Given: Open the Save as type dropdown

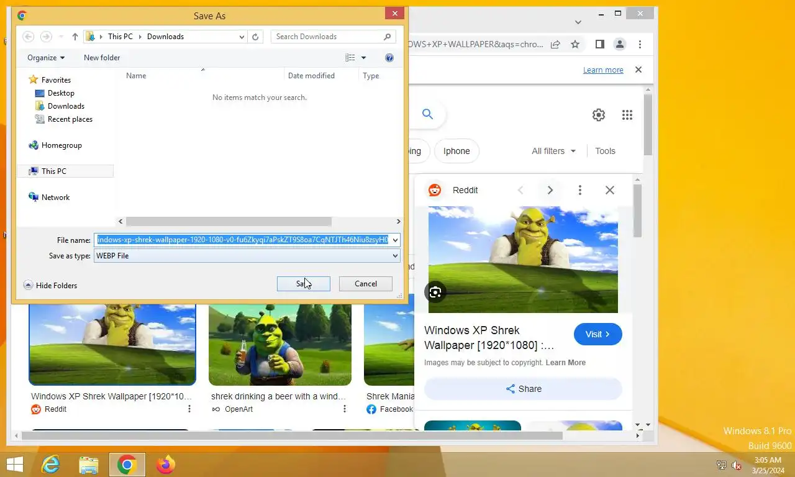Looking at the screenshot, I should [x=247, y=256].
